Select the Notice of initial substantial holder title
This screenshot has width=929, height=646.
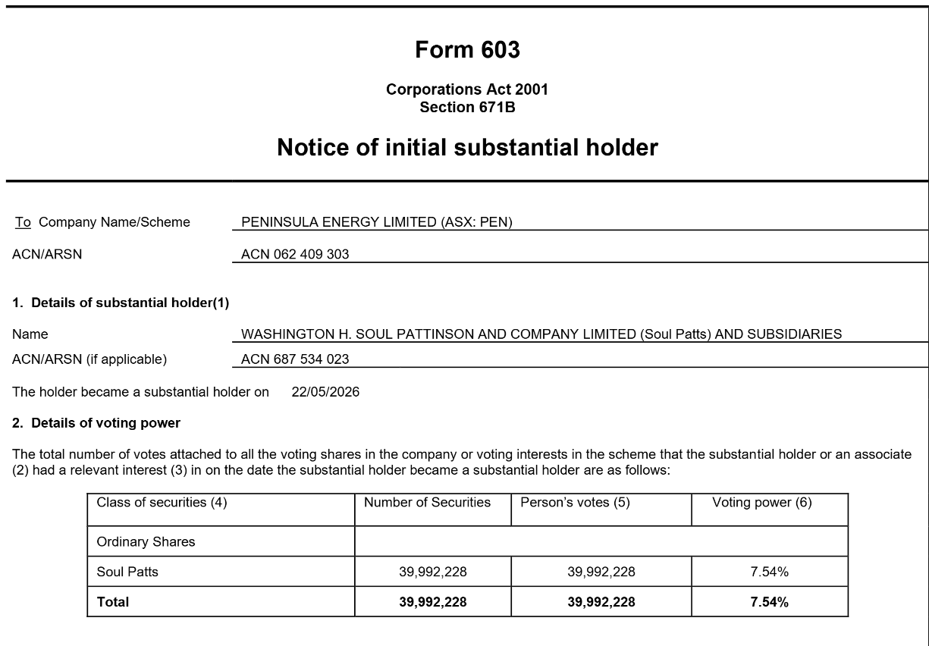pos(467,147)
